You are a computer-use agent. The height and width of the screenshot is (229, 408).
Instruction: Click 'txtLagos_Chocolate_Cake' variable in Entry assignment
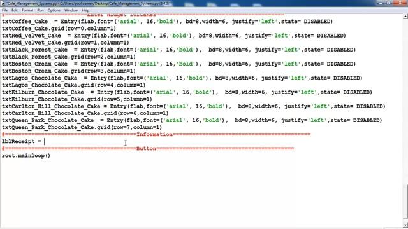click(x=40, y=78)
